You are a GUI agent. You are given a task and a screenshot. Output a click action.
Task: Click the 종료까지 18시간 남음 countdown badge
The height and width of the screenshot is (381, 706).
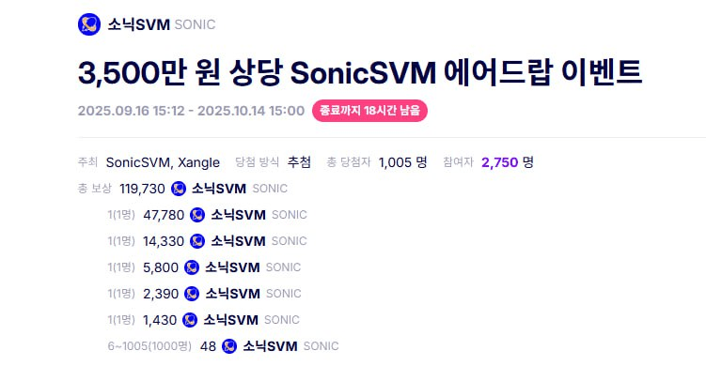(x=369, y=111)
